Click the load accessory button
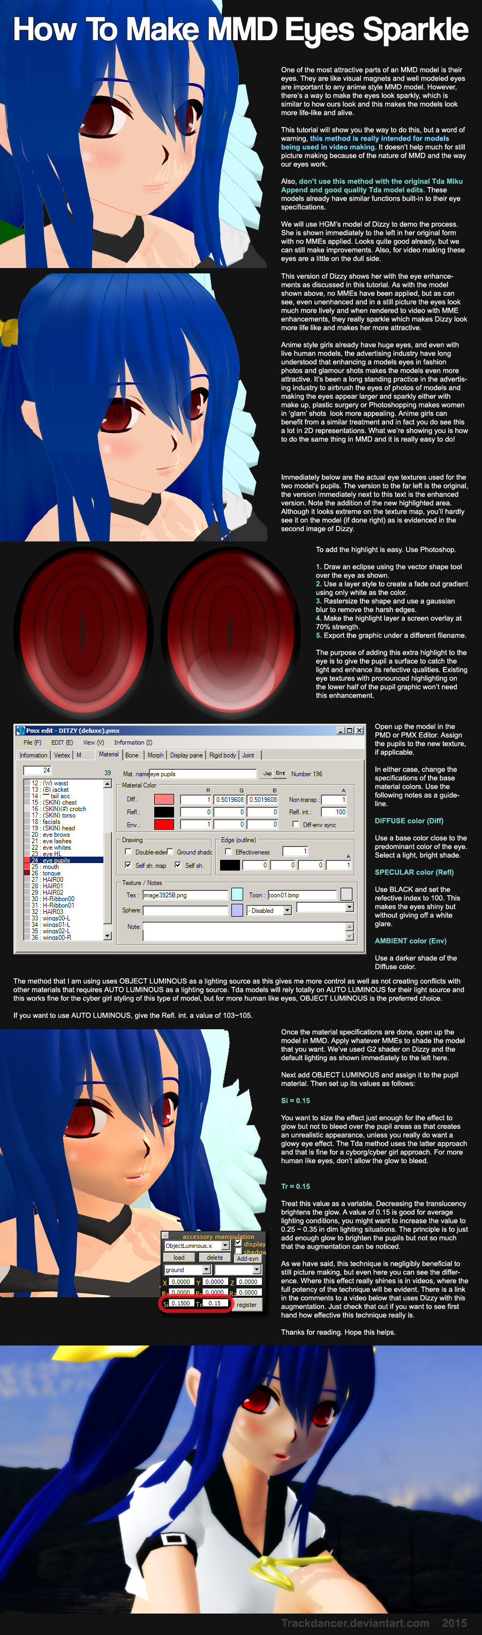Viewport: 482px width, 1635px height. (x=179, y=1258)
